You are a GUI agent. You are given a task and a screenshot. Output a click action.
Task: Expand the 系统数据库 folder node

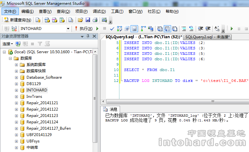[x=16, y=65]
